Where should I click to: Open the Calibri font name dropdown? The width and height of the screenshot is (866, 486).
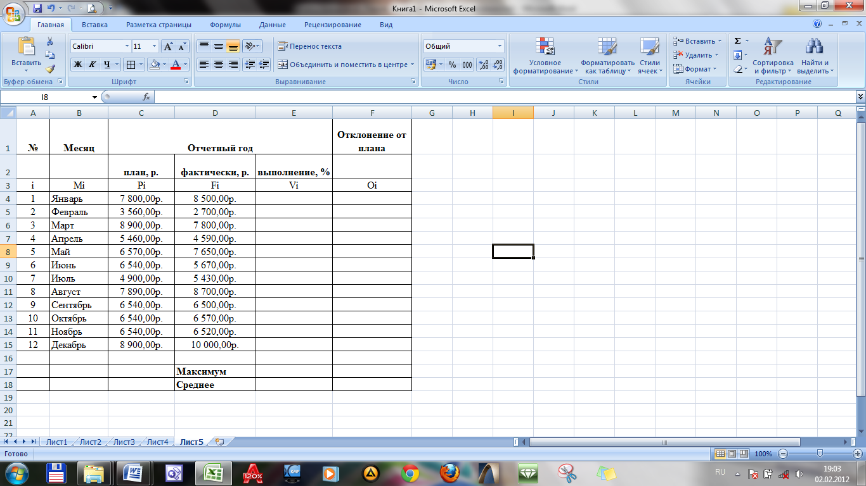[126, 46]
